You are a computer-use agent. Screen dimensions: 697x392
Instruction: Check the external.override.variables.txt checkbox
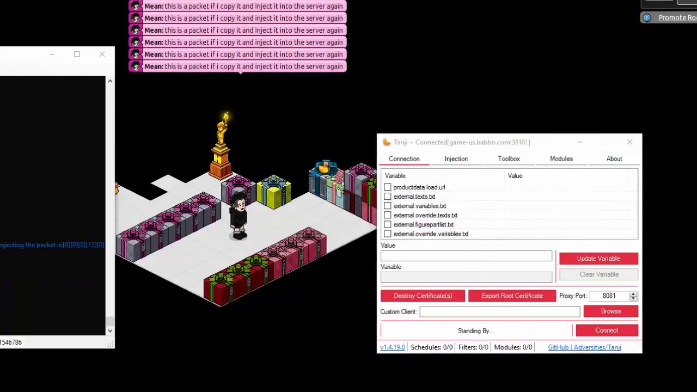point(387,234)
